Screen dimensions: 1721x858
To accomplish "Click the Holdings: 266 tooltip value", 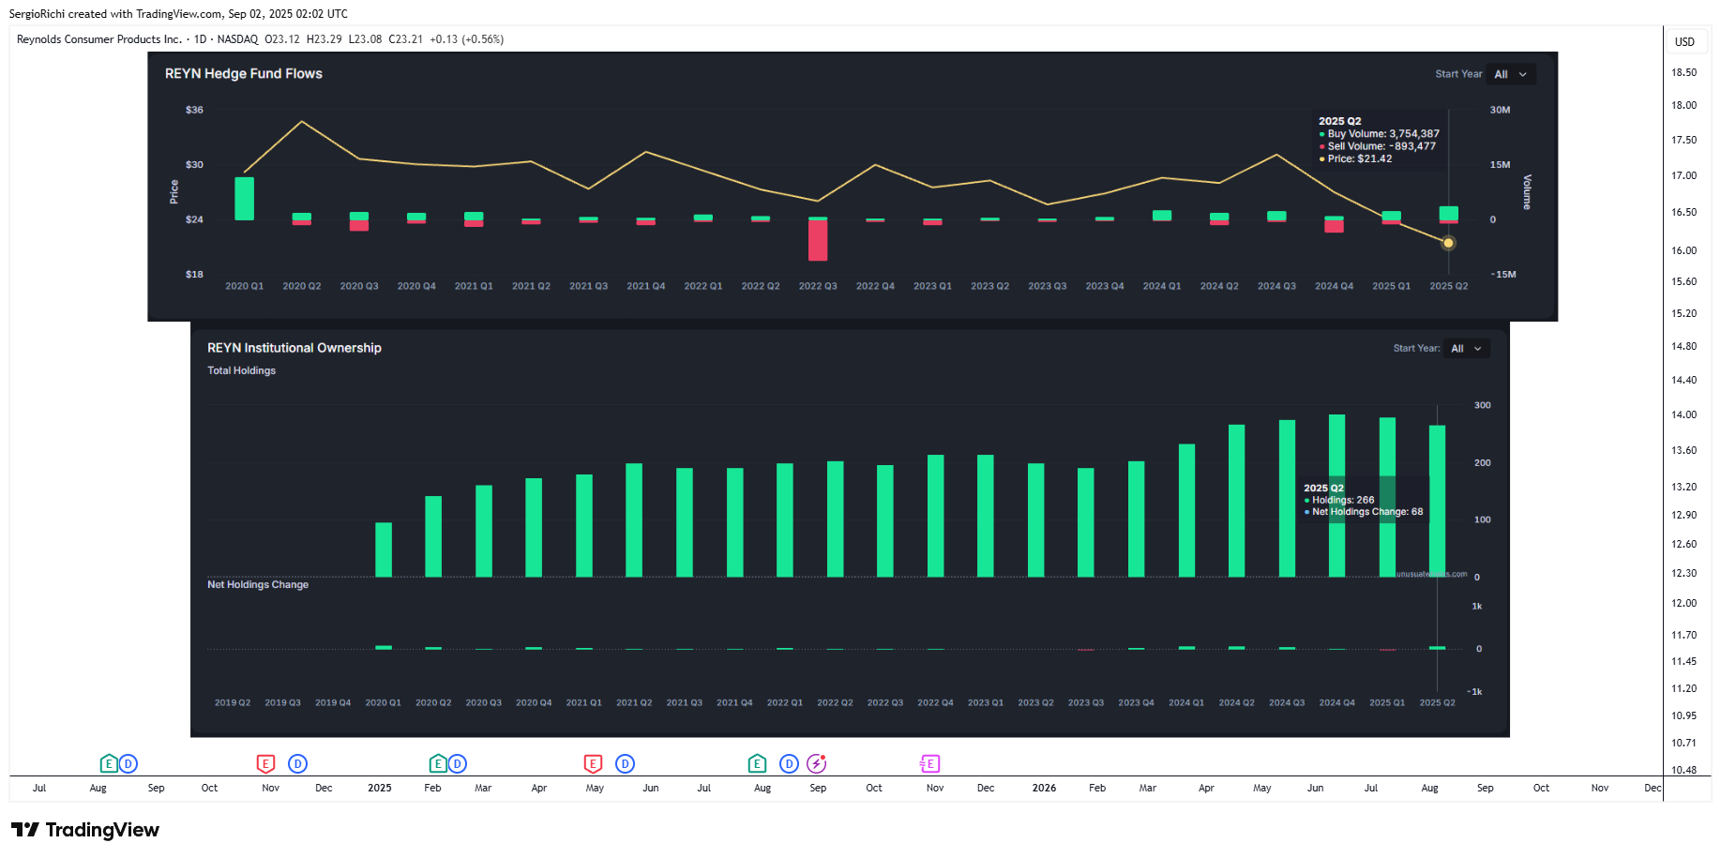I will point(1339,500).
